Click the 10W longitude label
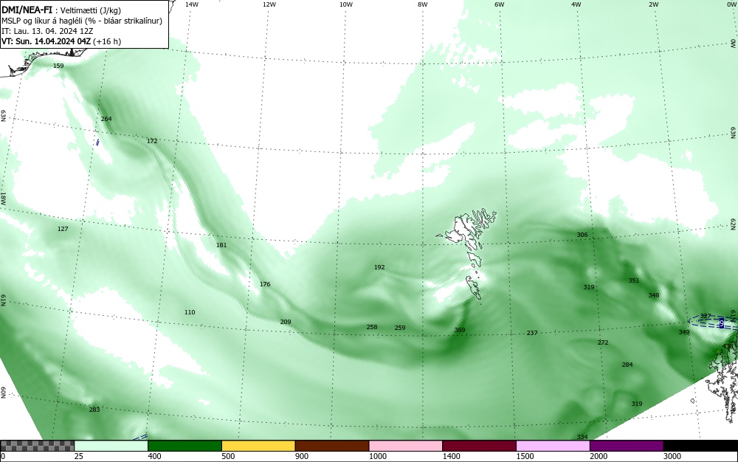Screen dimensions: 738x462 click(346, 4)
